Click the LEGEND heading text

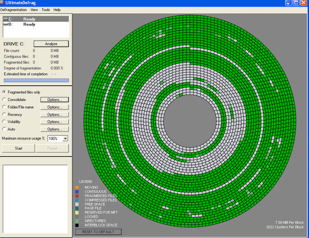86,181
